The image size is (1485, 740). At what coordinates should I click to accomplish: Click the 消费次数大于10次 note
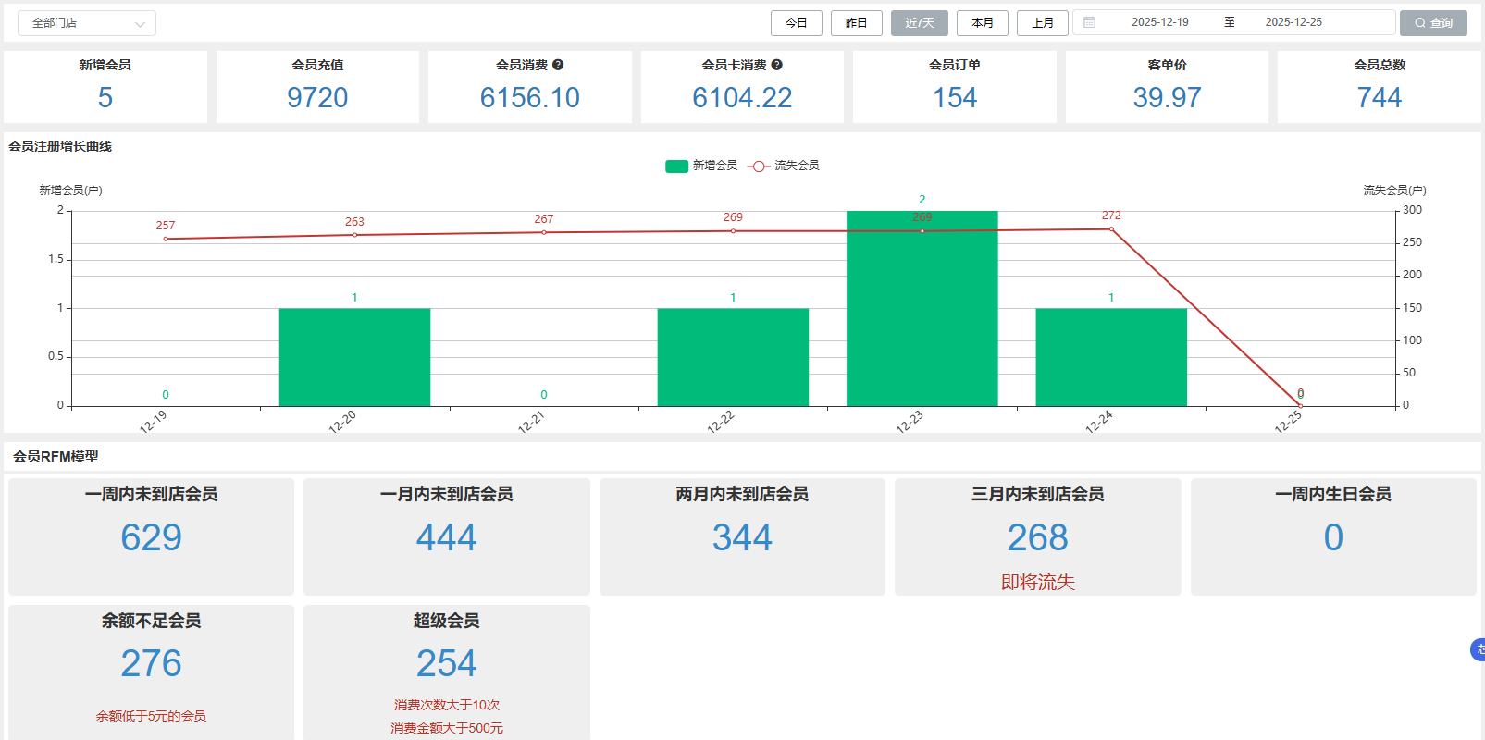[x=447, y=705]
